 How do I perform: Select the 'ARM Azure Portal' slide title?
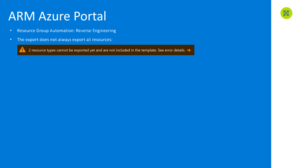pos(57,16)
